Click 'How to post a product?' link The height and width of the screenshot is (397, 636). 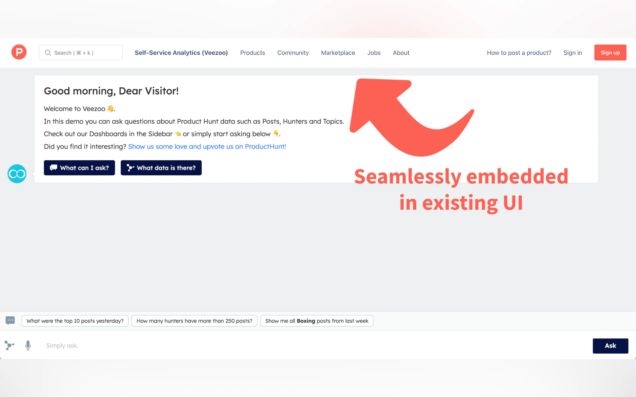coord(519,53)
